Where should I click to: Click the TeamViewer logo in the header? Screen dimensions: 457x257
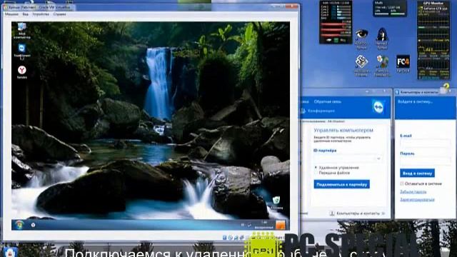pos(378,106)
